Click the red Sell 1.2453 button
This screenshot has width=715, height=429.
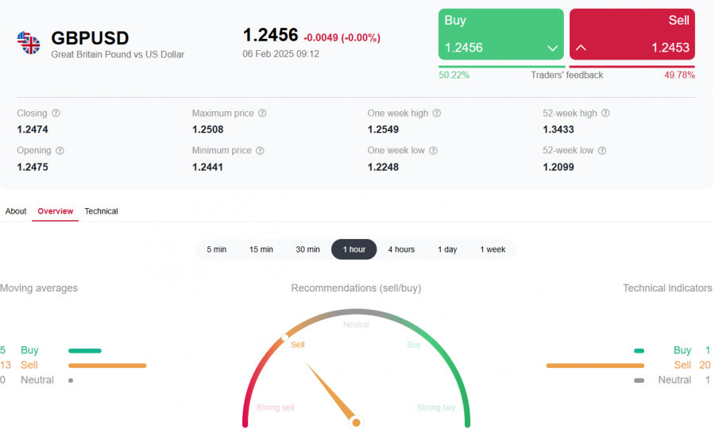632,34
